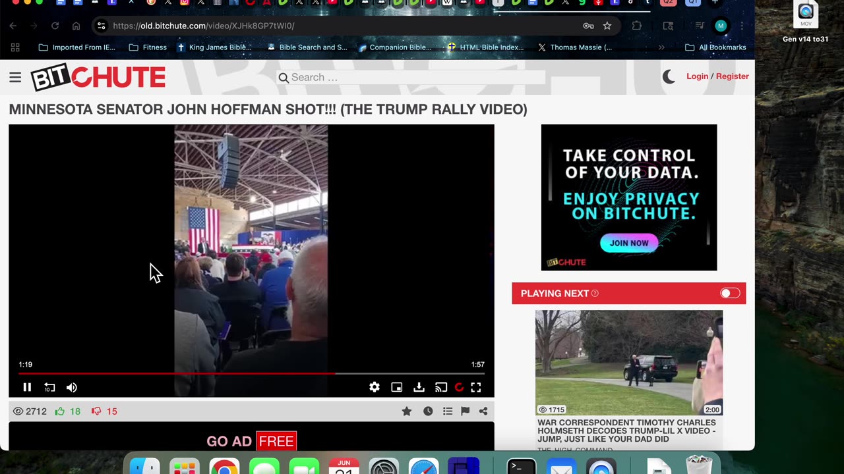View site information icon in address bar
Viewport: 844px width, 474px height.
coord(101,26)
